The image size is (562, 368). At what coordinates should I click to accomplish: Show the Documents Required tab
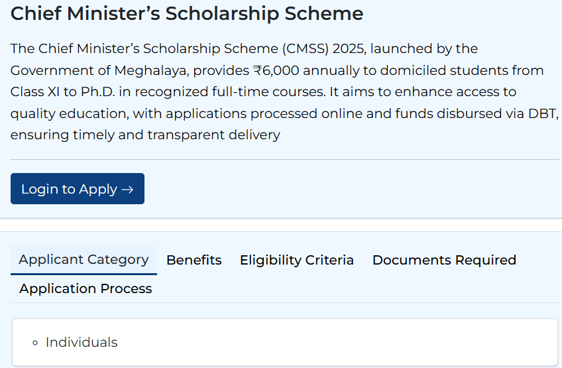coord(444,260)
